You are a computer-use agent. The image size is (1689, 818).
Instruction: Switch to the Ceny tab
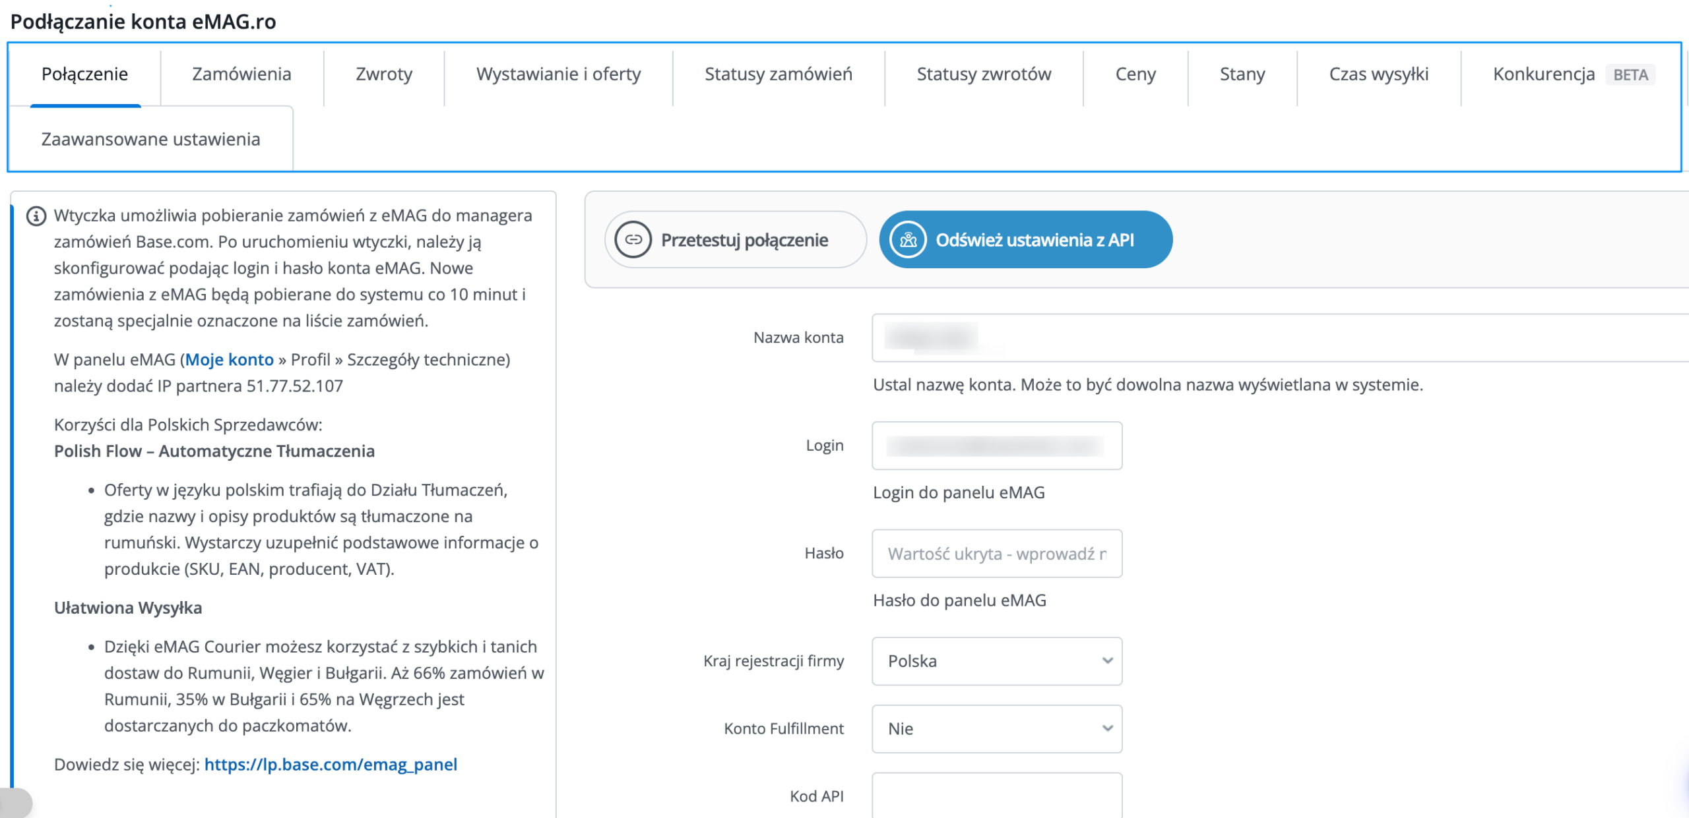pyautogui.click(x=1135, y=74)
